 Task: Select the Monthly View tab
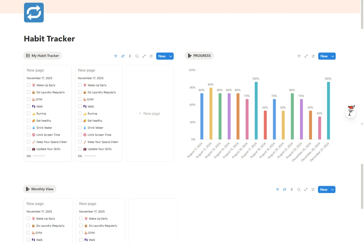[x=40, y=189]
